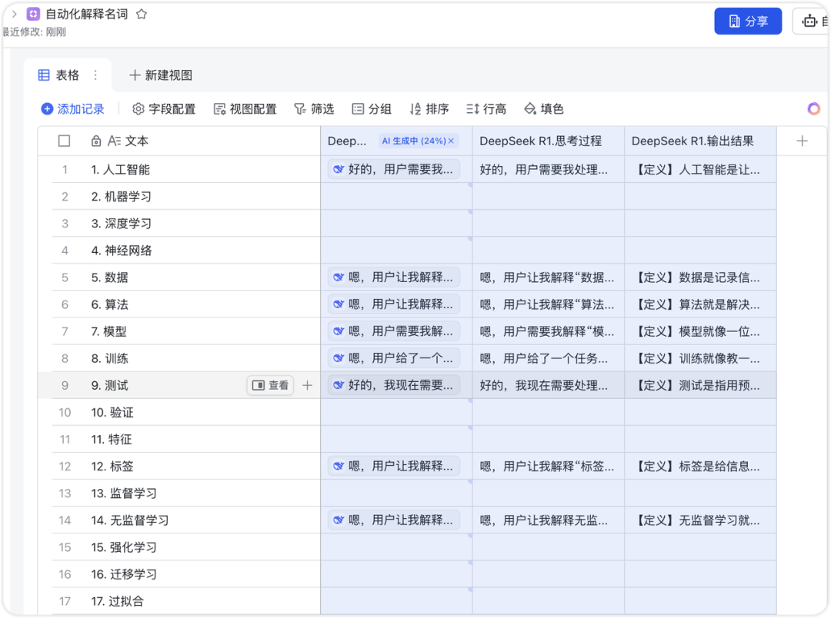Image resolution: width=831 pixels, height=618 pixels.
Task: Open the 填色 fill color tool
Action: click(x=544, y=109)
